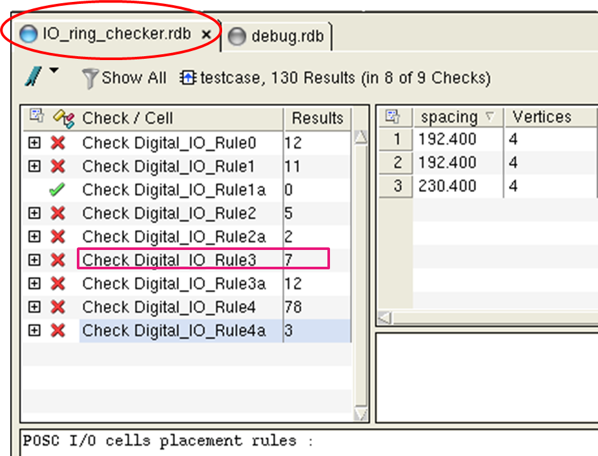Select Check Digital_IO_Rule4a row
This screenshot has height=456, width=598.
click(x=187, y=331)
